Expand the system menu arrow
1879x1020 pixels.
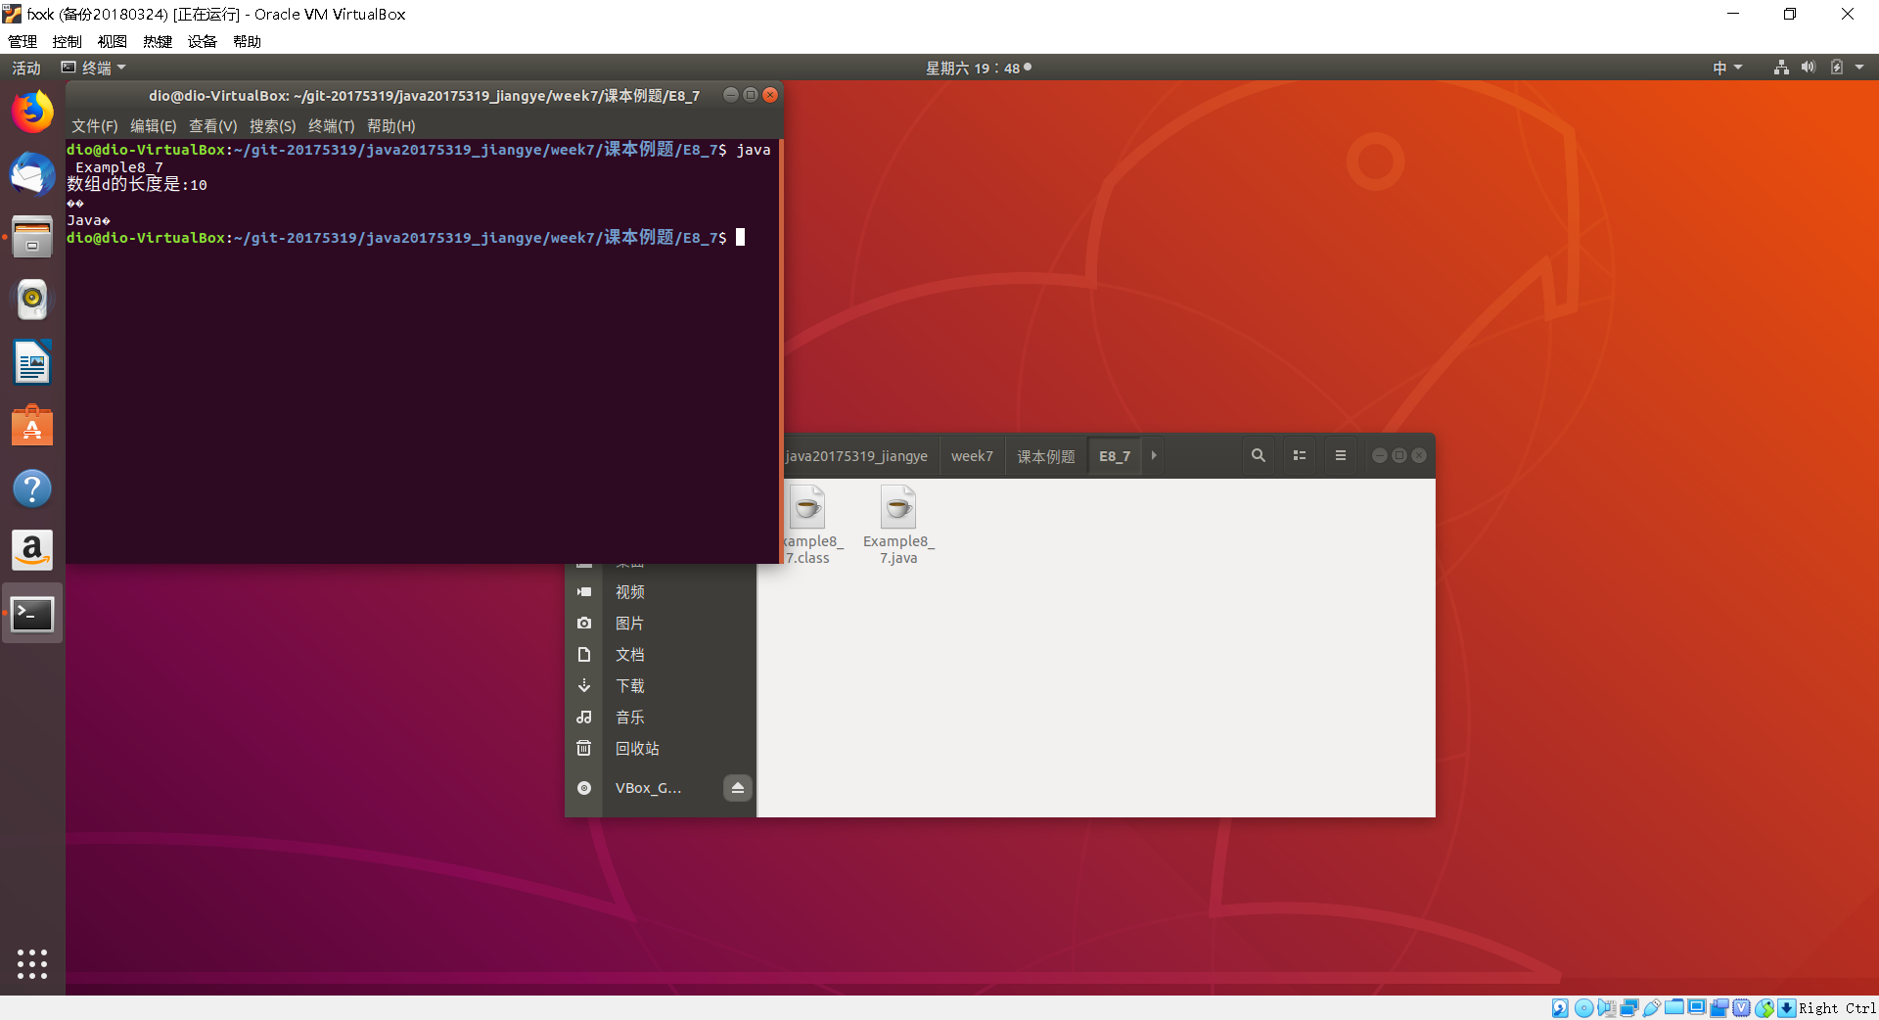point(1859,68)
